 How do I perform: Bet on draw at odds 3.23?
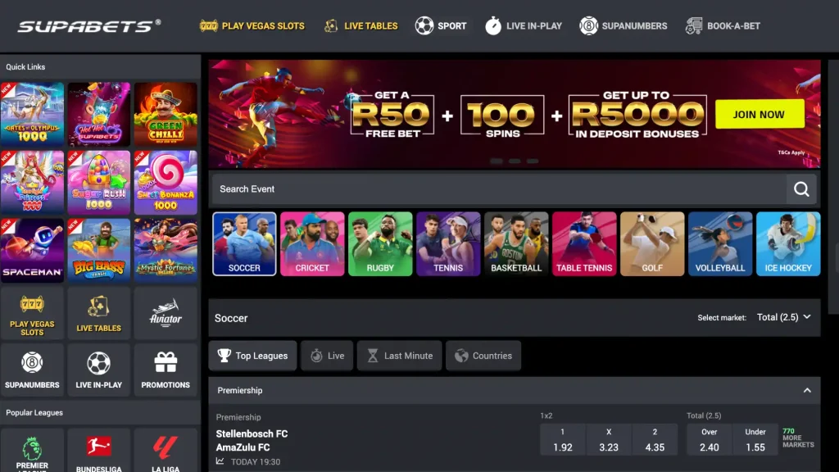(609, 440)
